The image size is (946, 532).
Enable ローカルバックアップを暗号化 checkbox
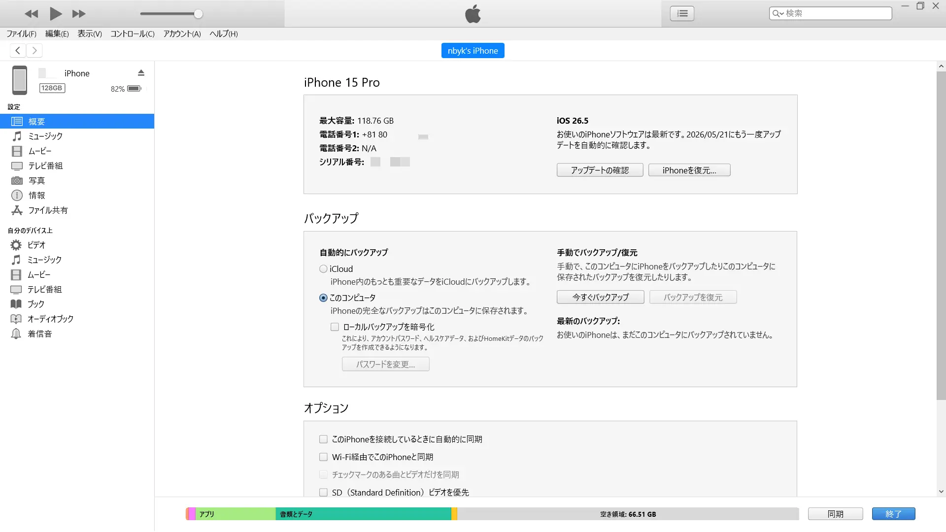click(335, 327)
